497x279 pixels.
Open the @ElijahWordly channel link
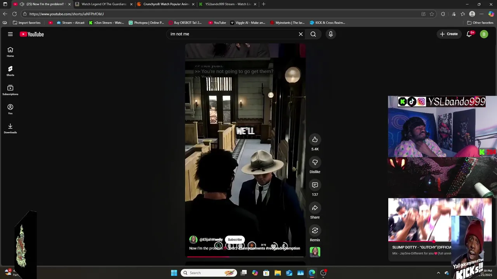click(211, 239)
